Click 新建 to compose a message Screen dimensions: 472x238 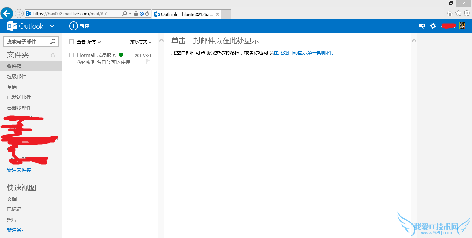coord(80,26)
